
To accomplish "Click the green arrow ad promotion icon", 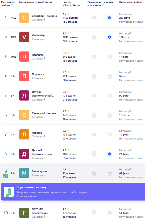I will click(9, 192).
